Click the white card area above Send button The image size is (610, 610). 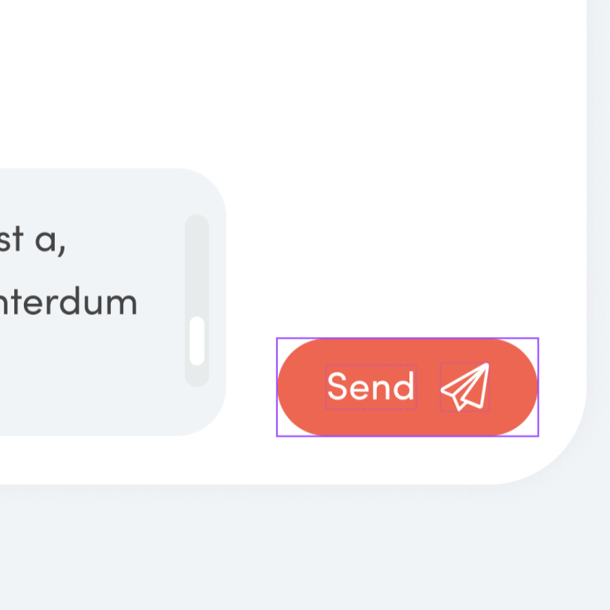click(x=406, y=258)
